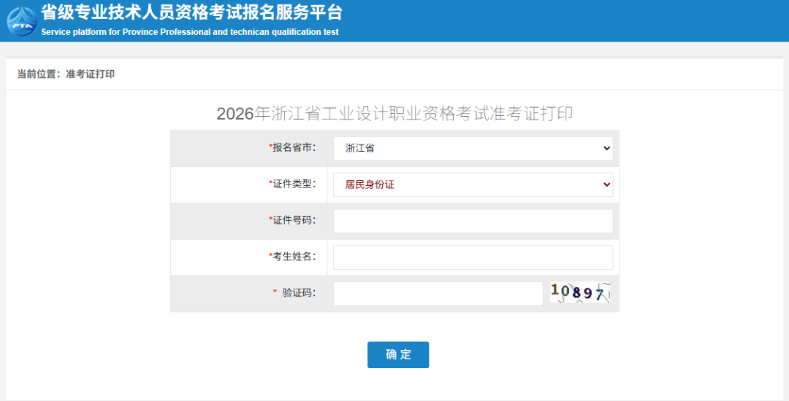Click the 考生姓名 label
Image resolution: width=789 pixels, height=401 pixels.
click(293, 256)
